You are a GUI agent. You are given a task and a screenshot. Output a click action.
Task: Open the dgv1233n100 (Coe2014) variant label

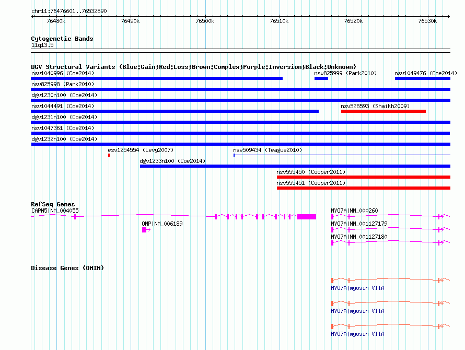coord(172,161)
